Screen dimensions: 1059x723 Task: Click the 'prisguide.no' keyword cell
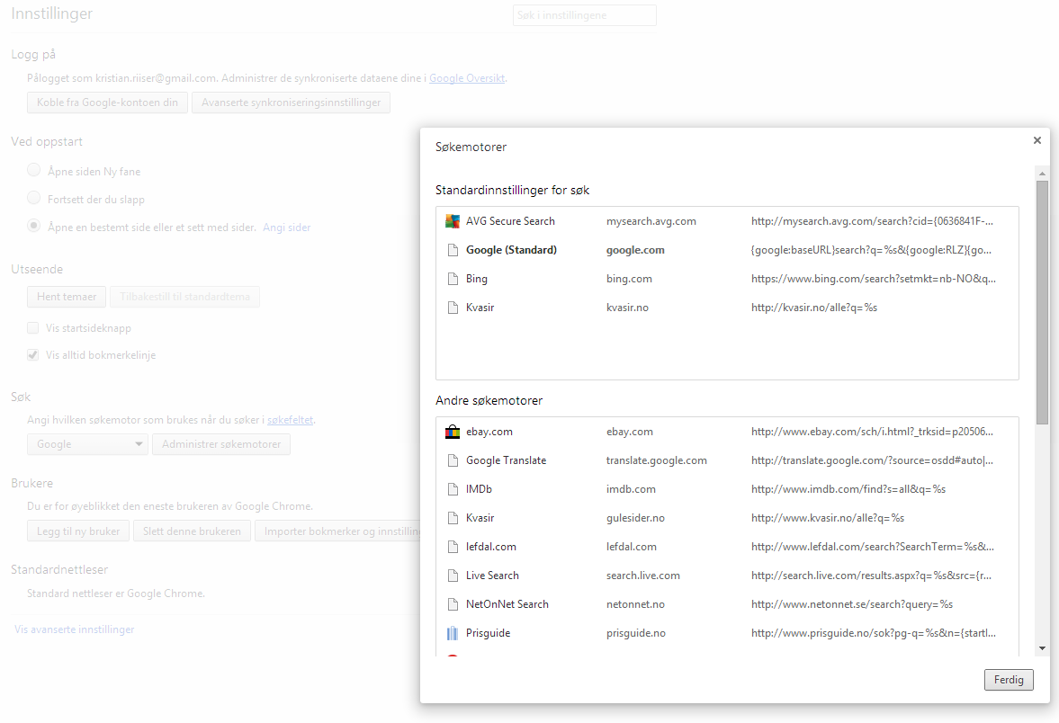point(636,633)
